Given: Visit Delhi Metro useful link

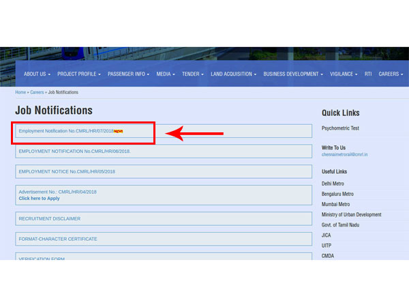Looking at the screenshot, I should (333, 184).
